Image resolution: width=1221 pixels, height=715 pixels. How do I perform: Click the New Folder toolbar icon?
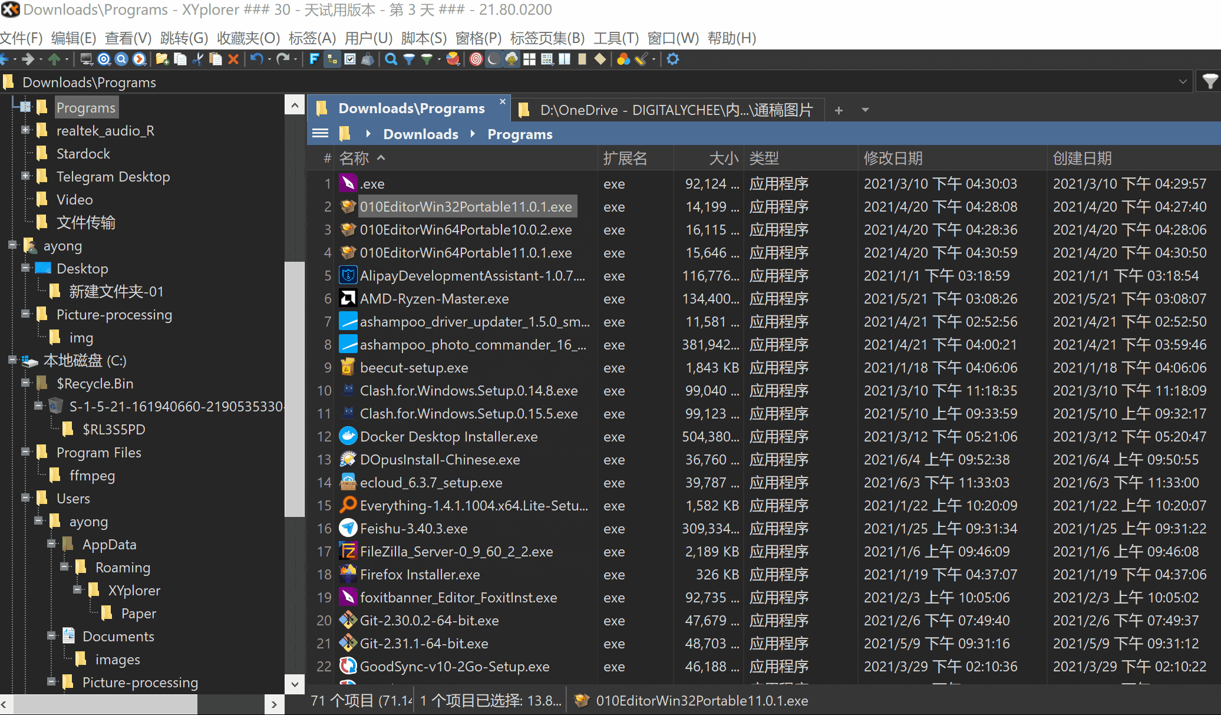coord(162,59)
